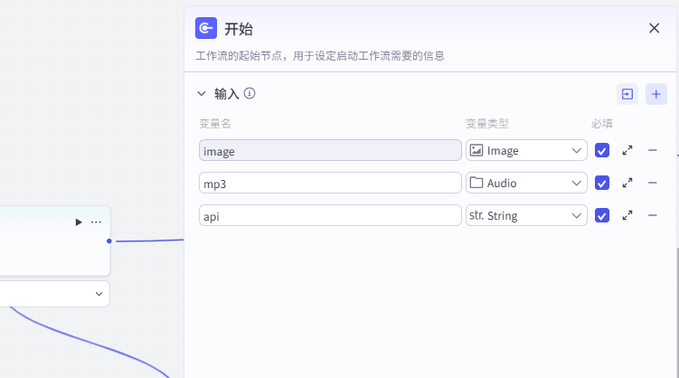Expand the mp3 variable row editor
Screen dimensions: 679x378
627,183
